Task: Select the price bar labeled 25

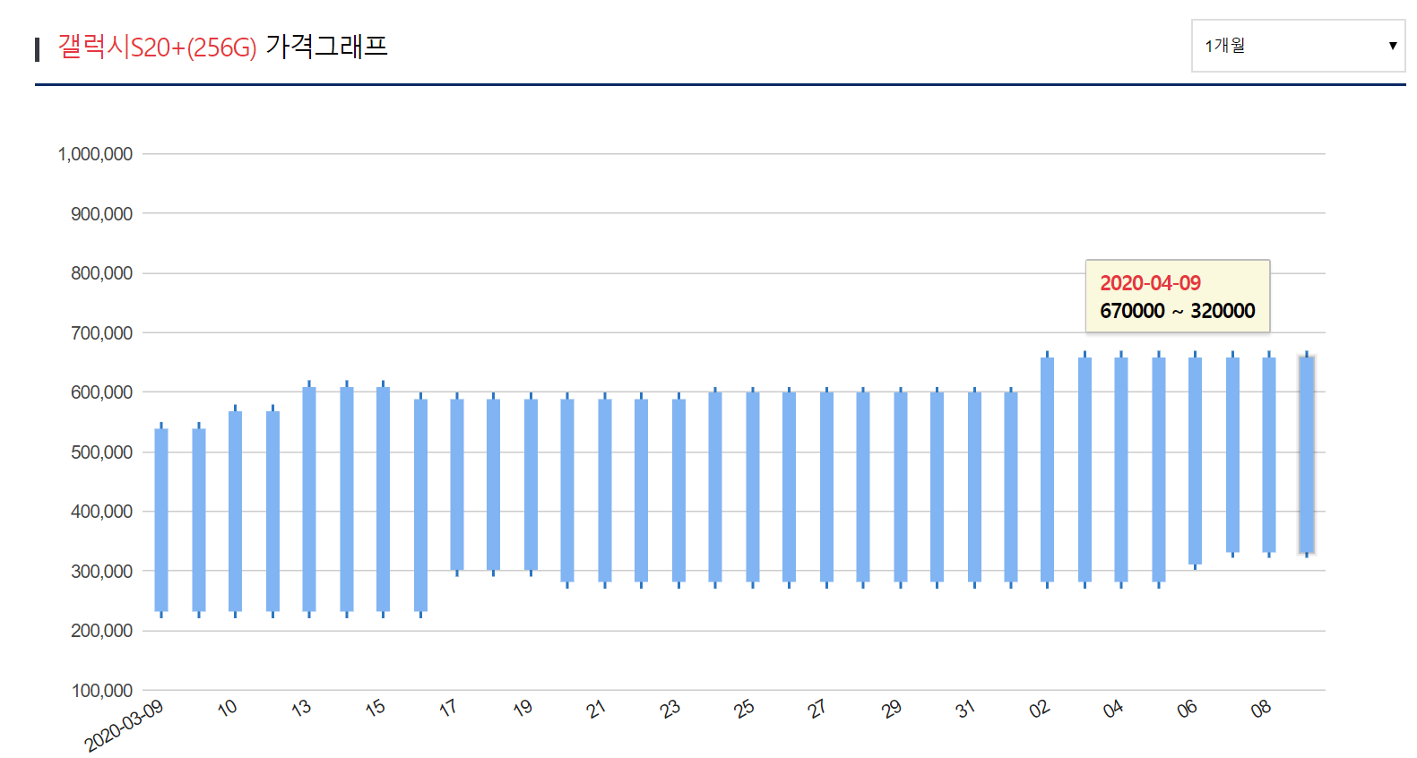Action: (753, 487)
